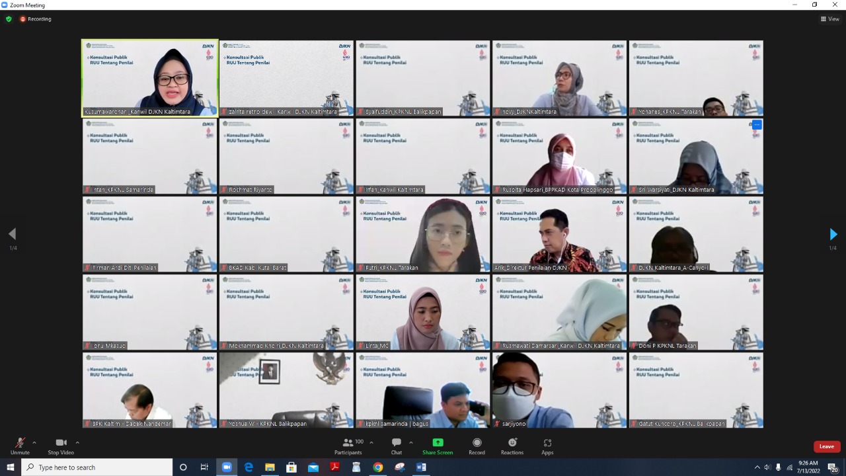Click the green Share Screen icon
Viewport: 846px width, 476px height.
click(438, 443)
